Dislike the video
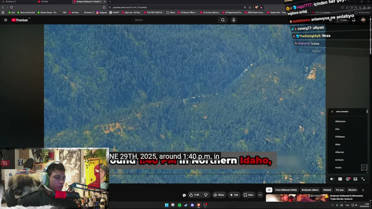 [x=206, y=195]
